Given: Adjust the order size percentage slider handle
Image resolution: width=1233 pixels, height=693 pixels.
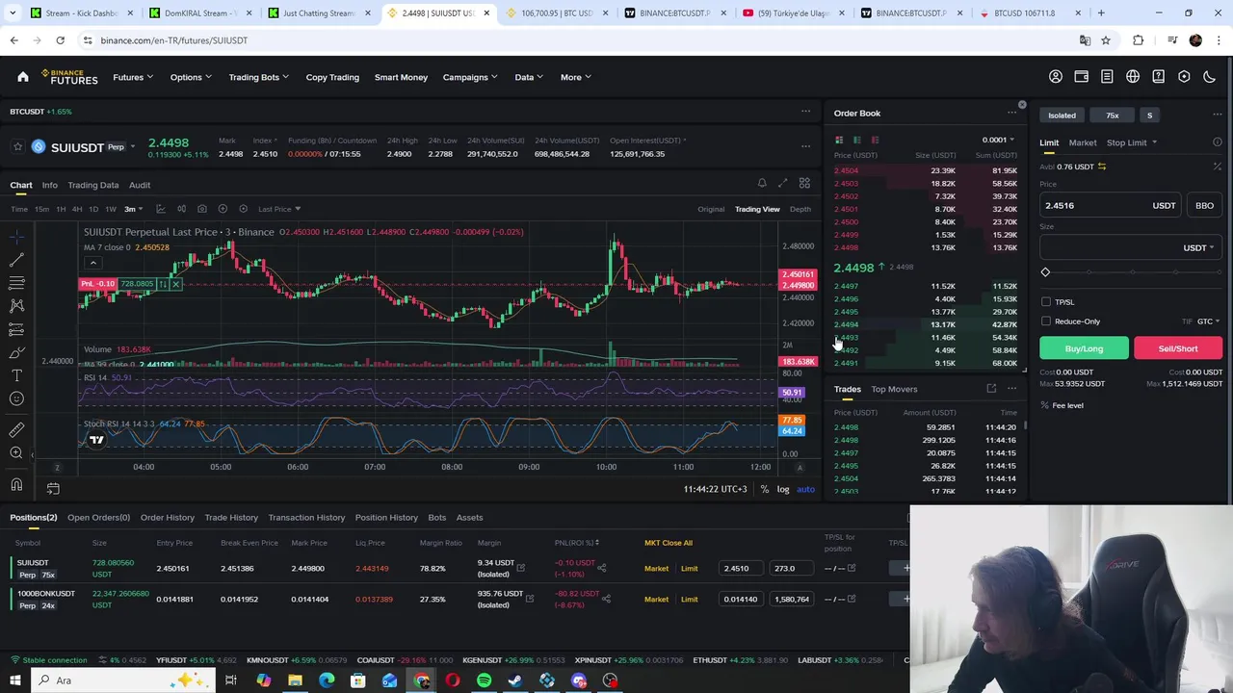Looking at the screenshot, I should pos(1045,272).
